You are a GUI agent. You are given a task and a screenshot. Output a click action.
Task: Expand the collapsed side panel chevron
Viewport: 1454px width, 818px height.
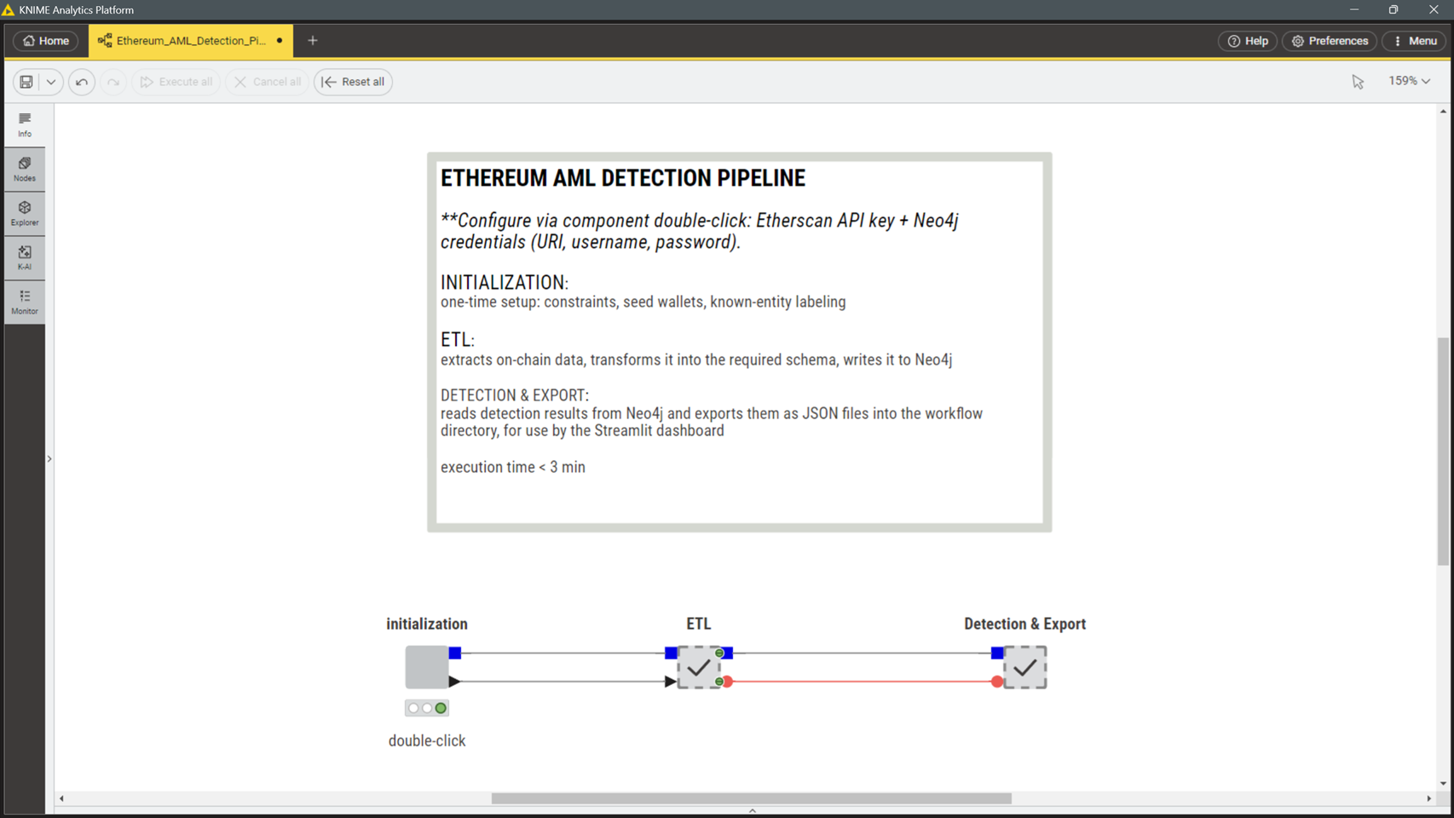(x=49, y=459)
